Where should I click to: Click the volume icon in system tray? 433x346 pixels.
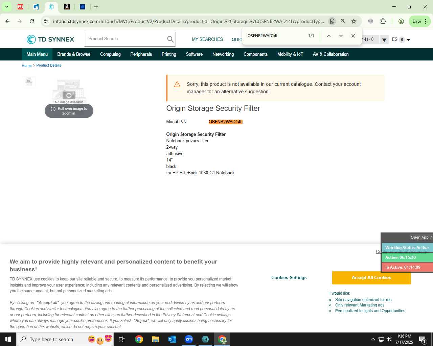(389, 339)
